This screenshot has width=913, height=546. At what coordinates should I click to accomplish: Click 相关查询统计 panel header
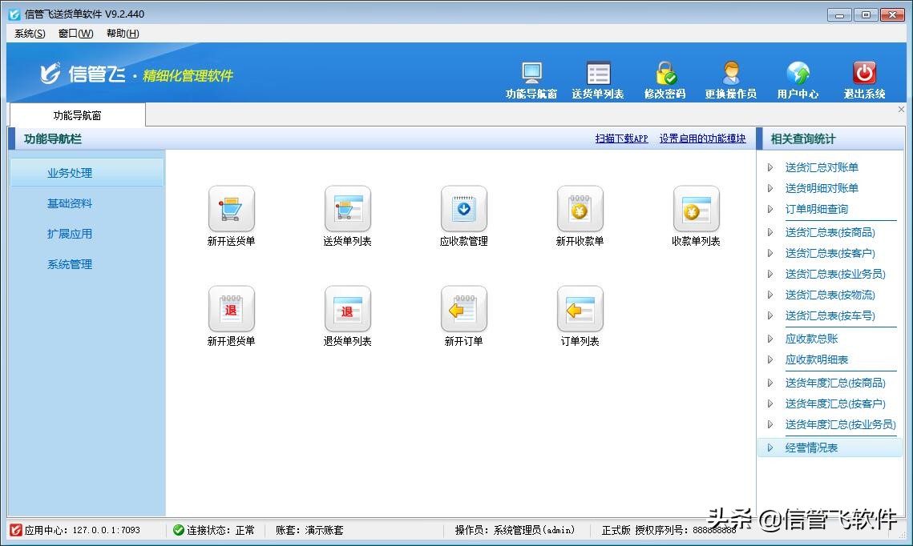[803, 139]
